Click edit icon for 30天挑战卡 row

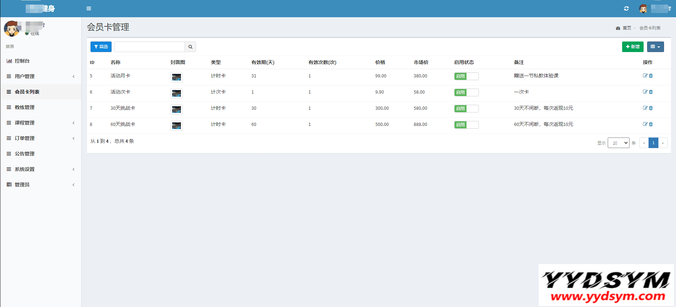tap(645, 108)
